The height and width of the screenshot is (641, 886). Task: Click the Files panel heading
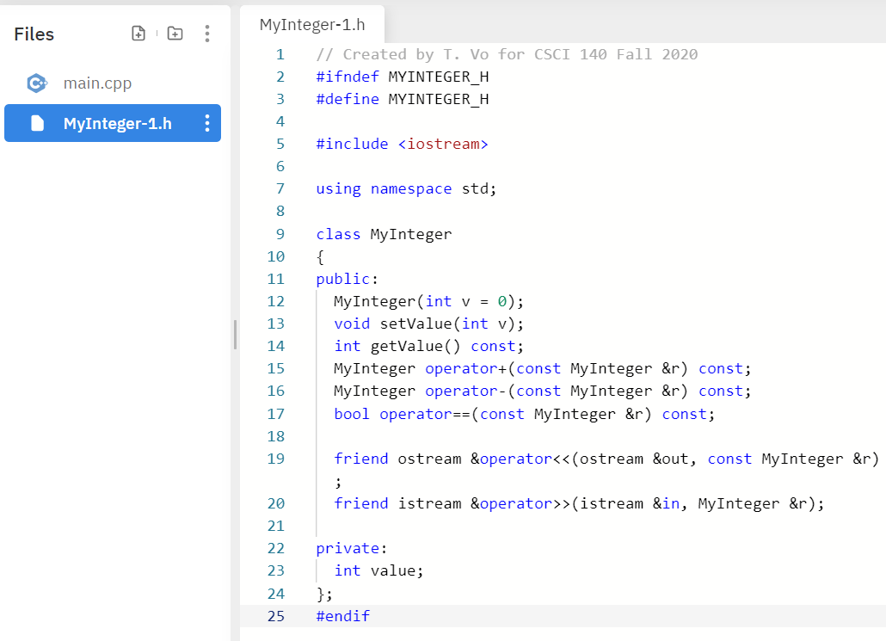[34, 34]
